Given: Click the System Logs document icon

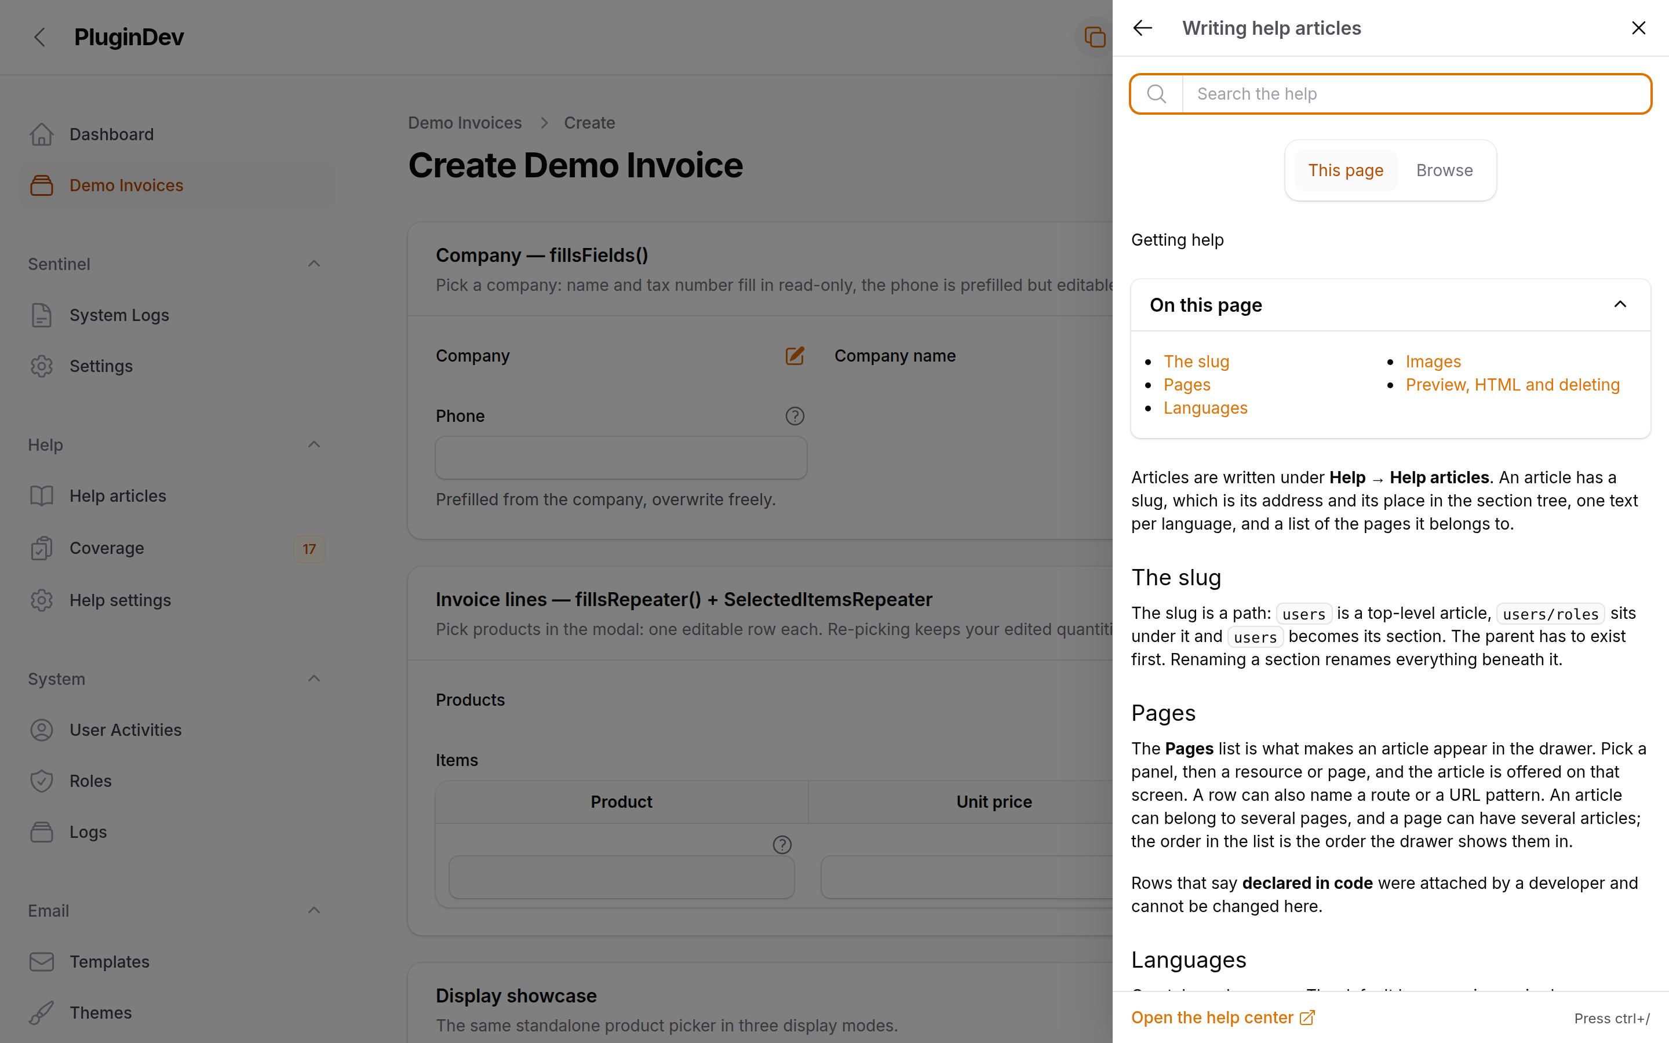Looking at the screenshot, I should pos(41,315).
